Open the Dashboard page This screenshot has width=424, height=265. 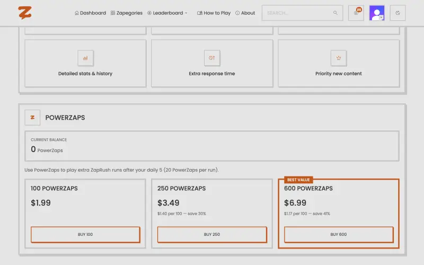point(90,13)
